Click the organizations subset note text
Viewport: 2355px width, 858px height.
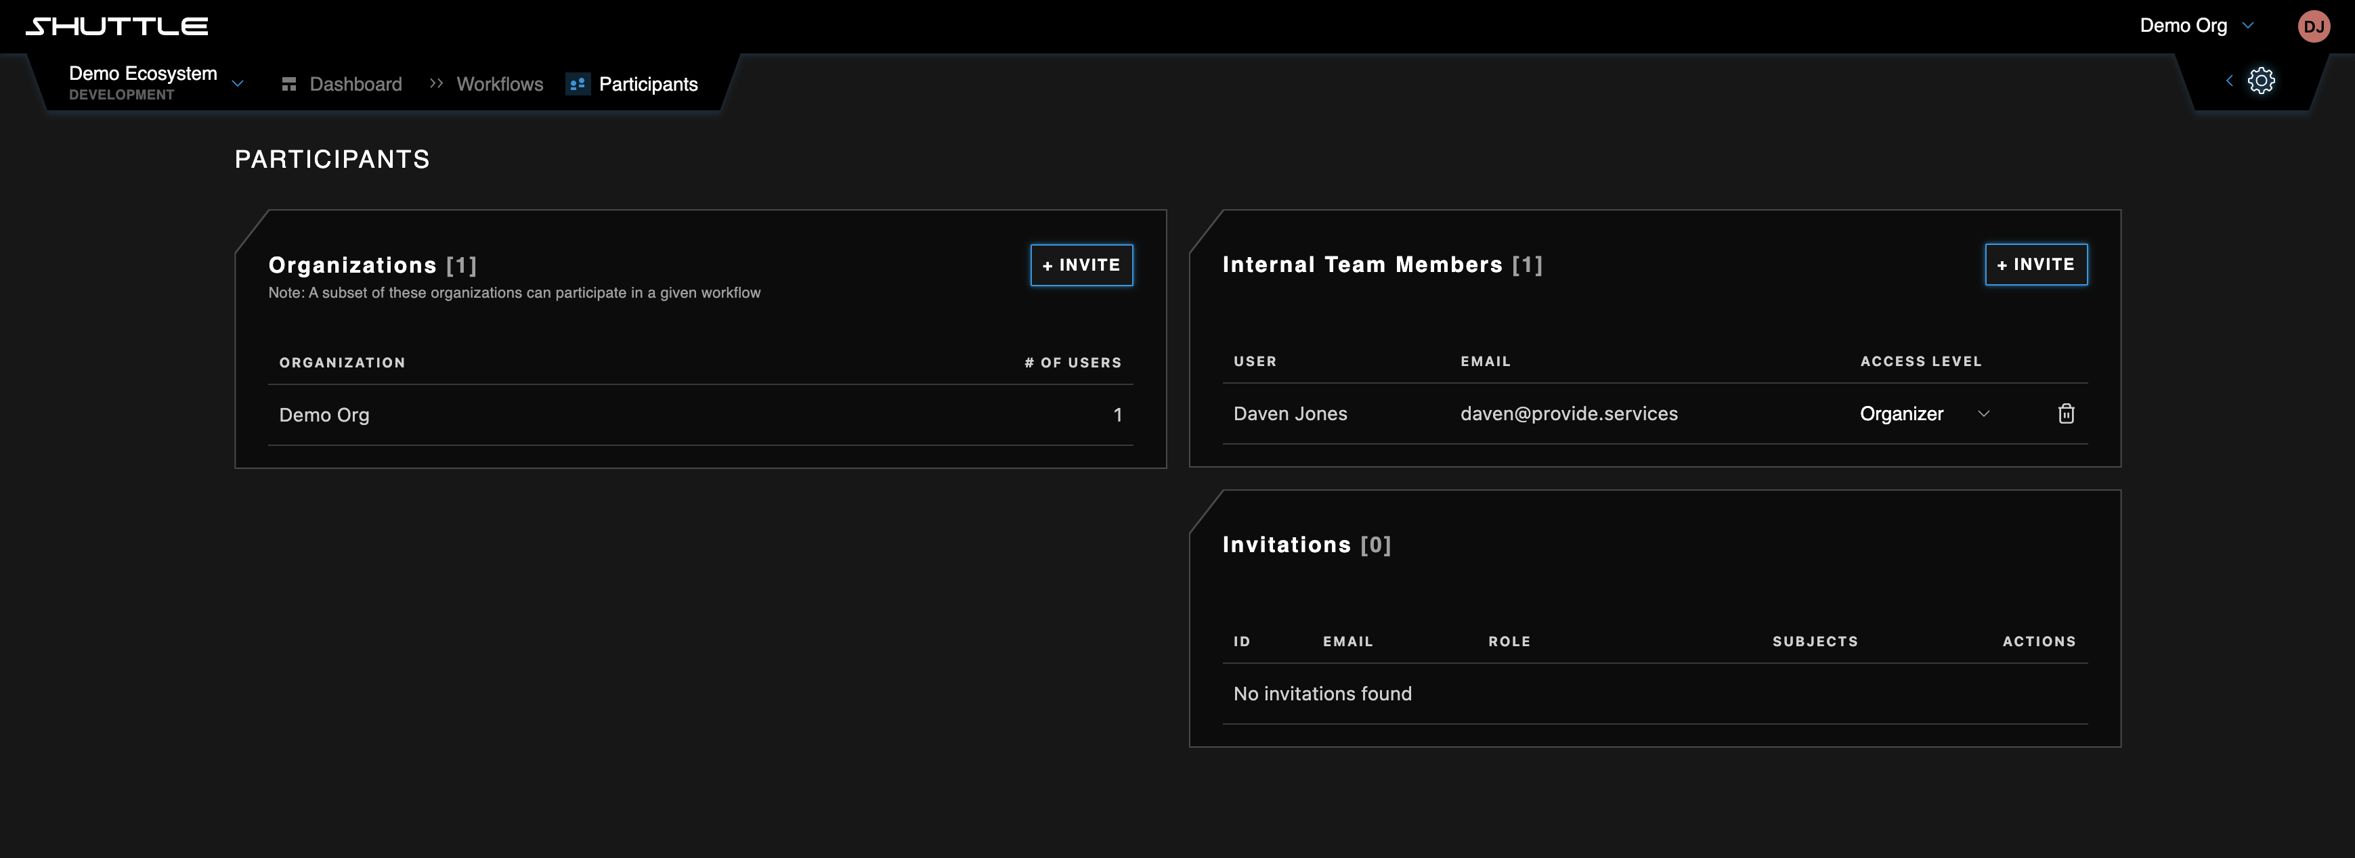pos(514,292)
